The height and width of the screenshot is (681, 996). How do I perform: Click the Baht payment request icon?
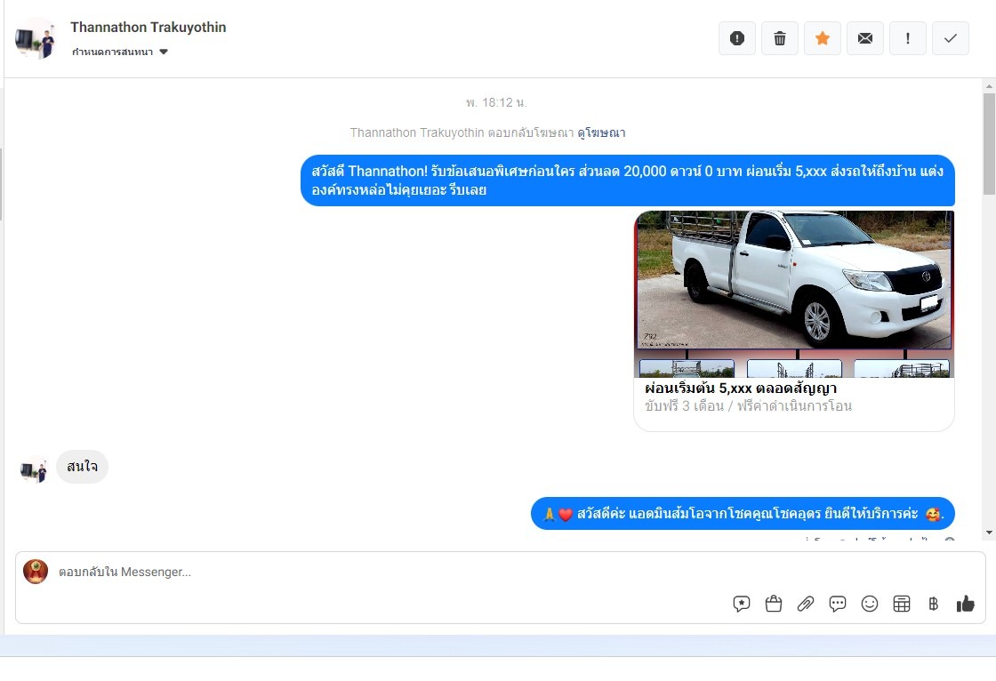(933, 605)
